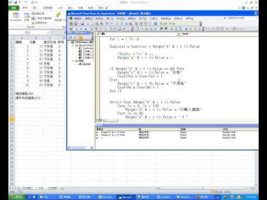Click the "End If" code line

coord(115,91)
